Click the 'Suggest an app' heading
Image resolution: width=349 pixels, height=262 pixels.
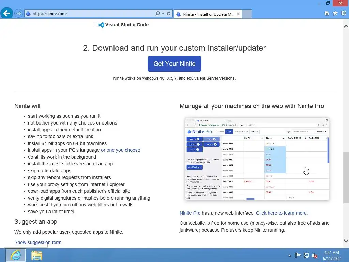[36, 222]
